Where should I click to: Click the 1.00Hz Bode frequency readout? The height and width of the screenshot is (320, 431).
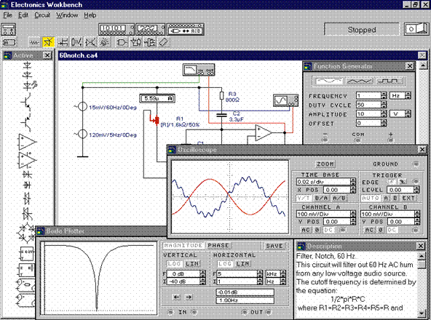point(245,300)
